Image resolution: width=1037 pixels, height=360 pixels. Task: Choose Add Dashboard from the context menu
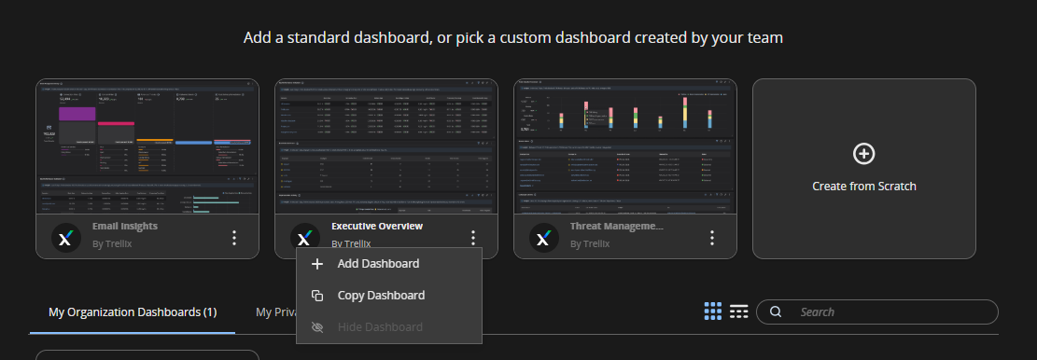[389, 264]
